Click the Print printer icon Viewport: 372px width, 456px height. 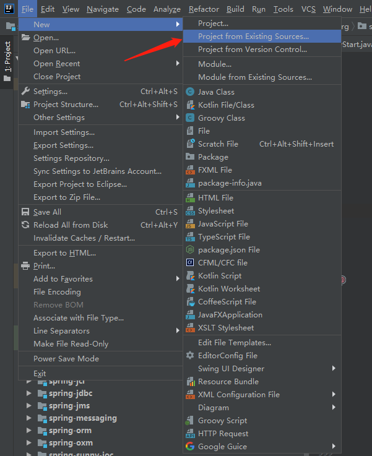tap(25, 266)
